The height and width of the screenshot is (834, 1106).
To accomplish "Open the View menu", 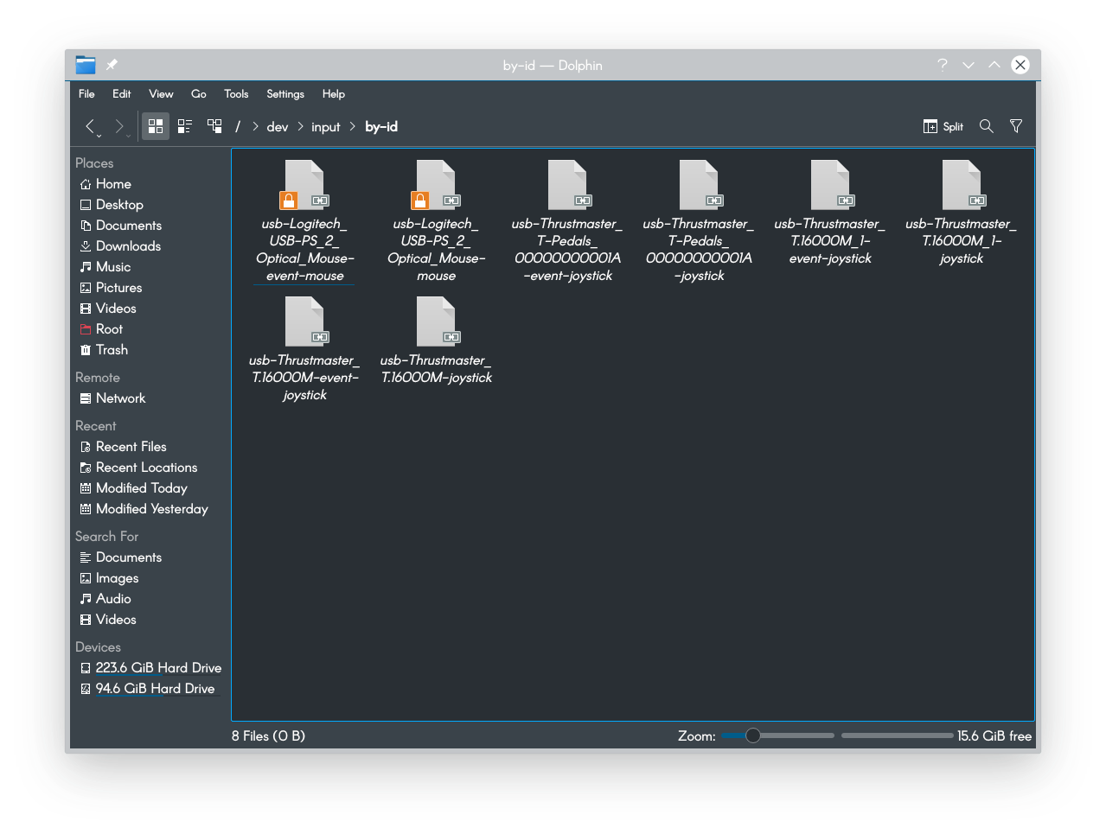I will (x=161, y=93).
